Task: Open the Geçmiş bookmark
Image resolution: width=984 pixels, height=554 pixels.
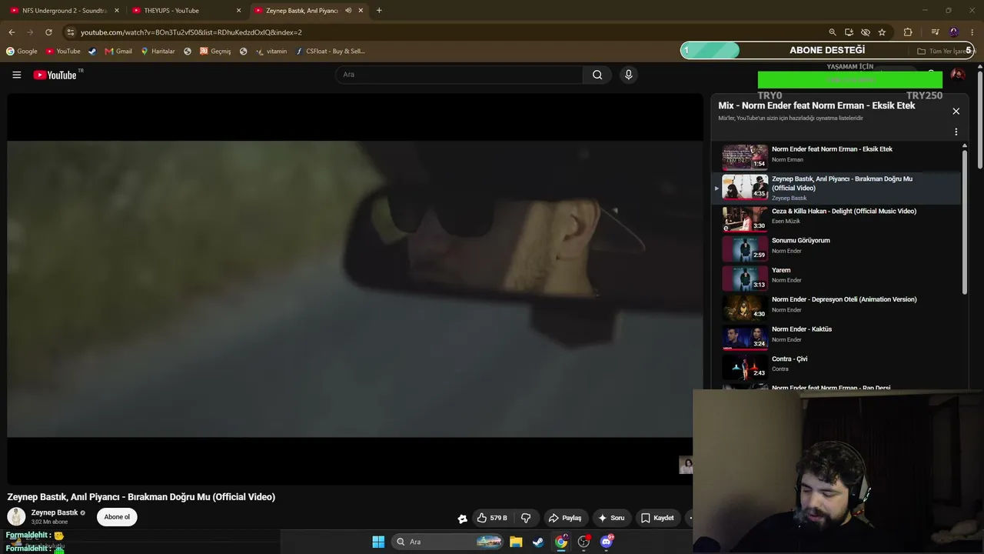Action: pos(215,52)
